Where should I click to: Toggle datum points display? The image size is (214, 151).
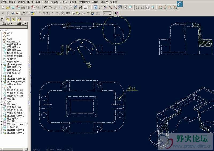170,7
